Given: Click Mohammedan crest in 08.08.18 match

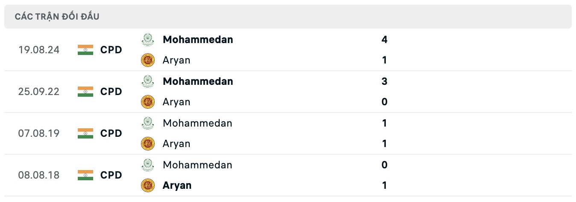Looking at the screenshot, I should [147, 165].
